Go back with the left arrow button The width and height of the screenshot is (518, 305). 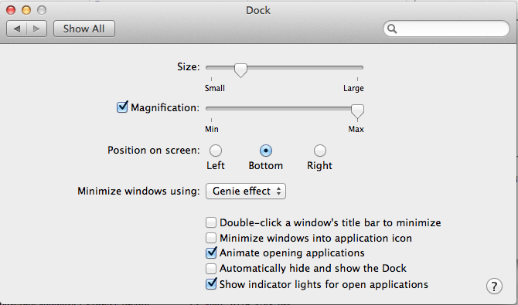click(16, 29)
